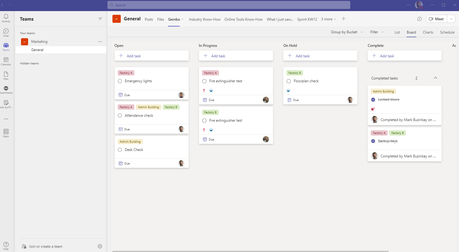Open the profile picture menu
This screenshot has height=252, width=459.
click(x=419, y=5)
